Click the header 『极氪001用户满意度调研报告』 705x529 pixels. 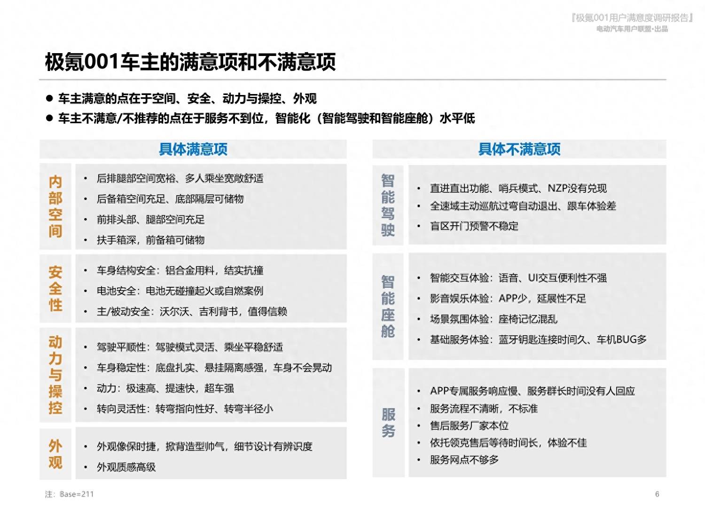coord(633,18)
